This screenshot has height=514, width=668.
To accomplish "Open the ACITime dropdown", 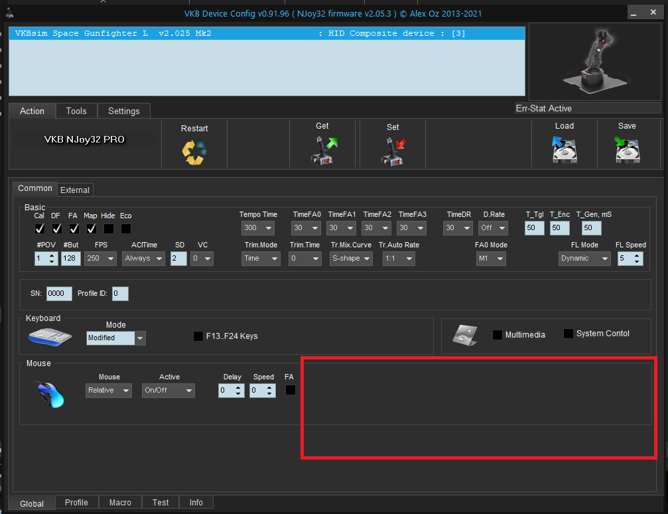I will pyautogui.click(x=143, y=259).
